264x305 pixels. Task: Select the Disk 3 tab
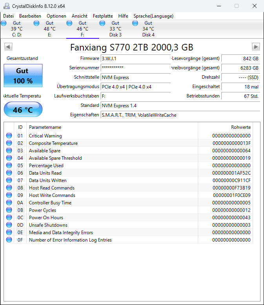(x=116, y=29)
